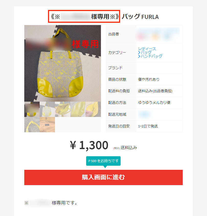Select the fourth thumbnail of yellow leather corner

[x=78, y=109]
